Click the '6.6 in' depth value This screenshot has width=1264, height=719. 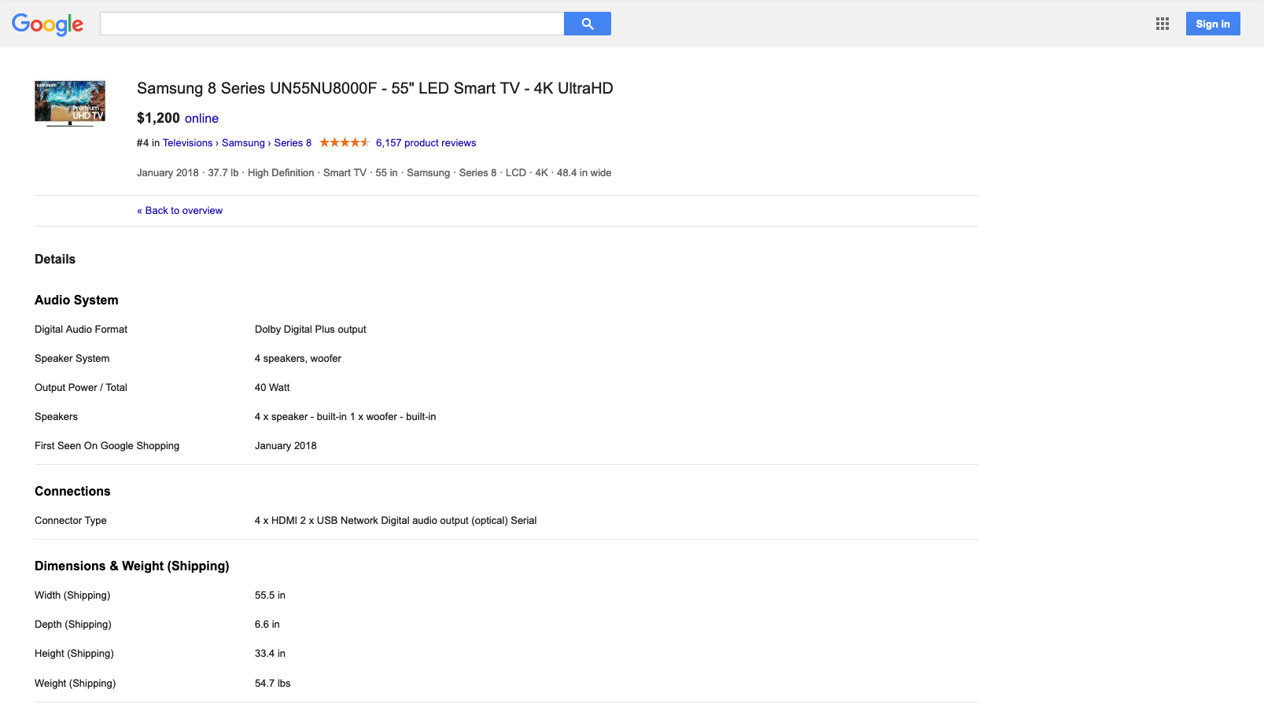(x=267, y=624)
